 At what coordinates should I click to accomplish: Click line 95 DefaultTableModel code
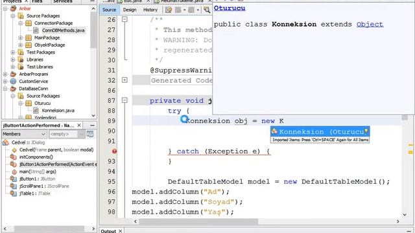[x=279, y=181]
